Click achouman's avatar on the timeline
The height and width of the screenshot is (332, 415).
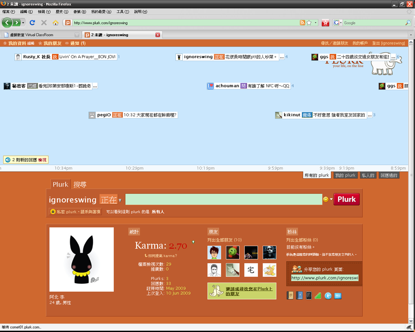pos(210,86)
